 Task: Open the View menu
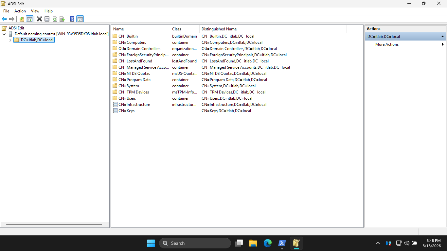pos(35,11)
